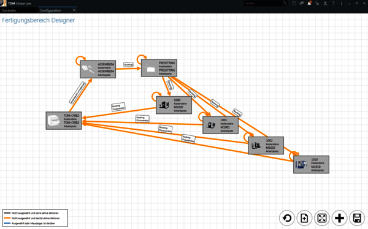Click the Booking label between ASSEMBLING and PRESETTING
The height and width of the screenshot is (229, 368).
(x=128, y=64)
